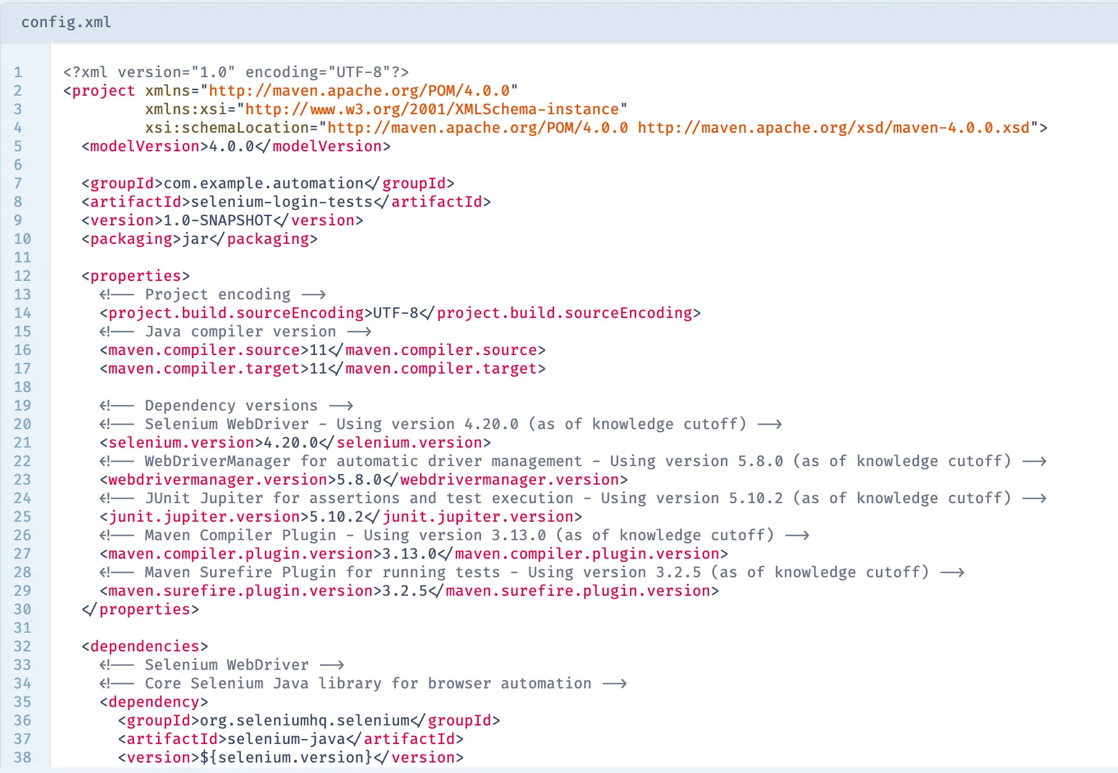The width and height of the screenshot is (1118, 773).
Task: Click the Dependency versions comment
Action: click(227, 406)
